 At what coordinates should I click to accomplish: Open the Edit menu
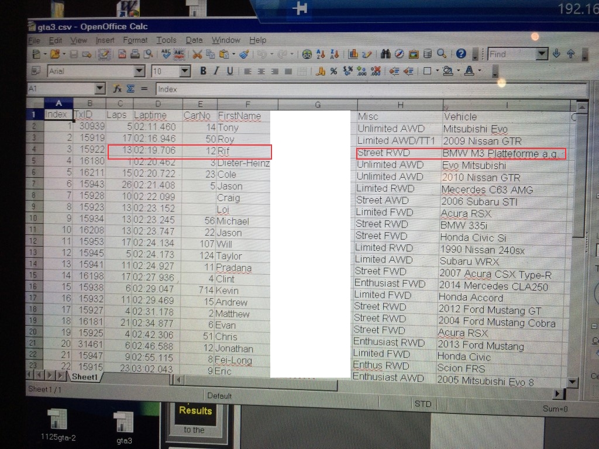56,40
